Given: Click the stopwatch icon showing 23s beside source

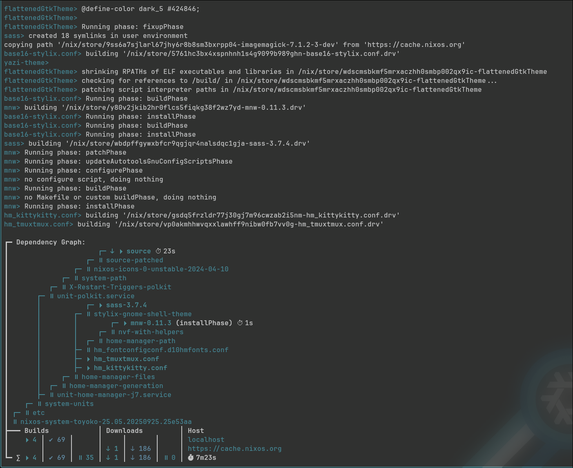Looking at the screenshot, I should (x=158, y=251).
